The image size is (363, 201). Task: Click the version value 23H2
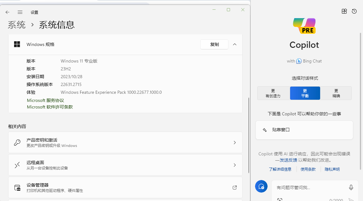click(66, 69)
